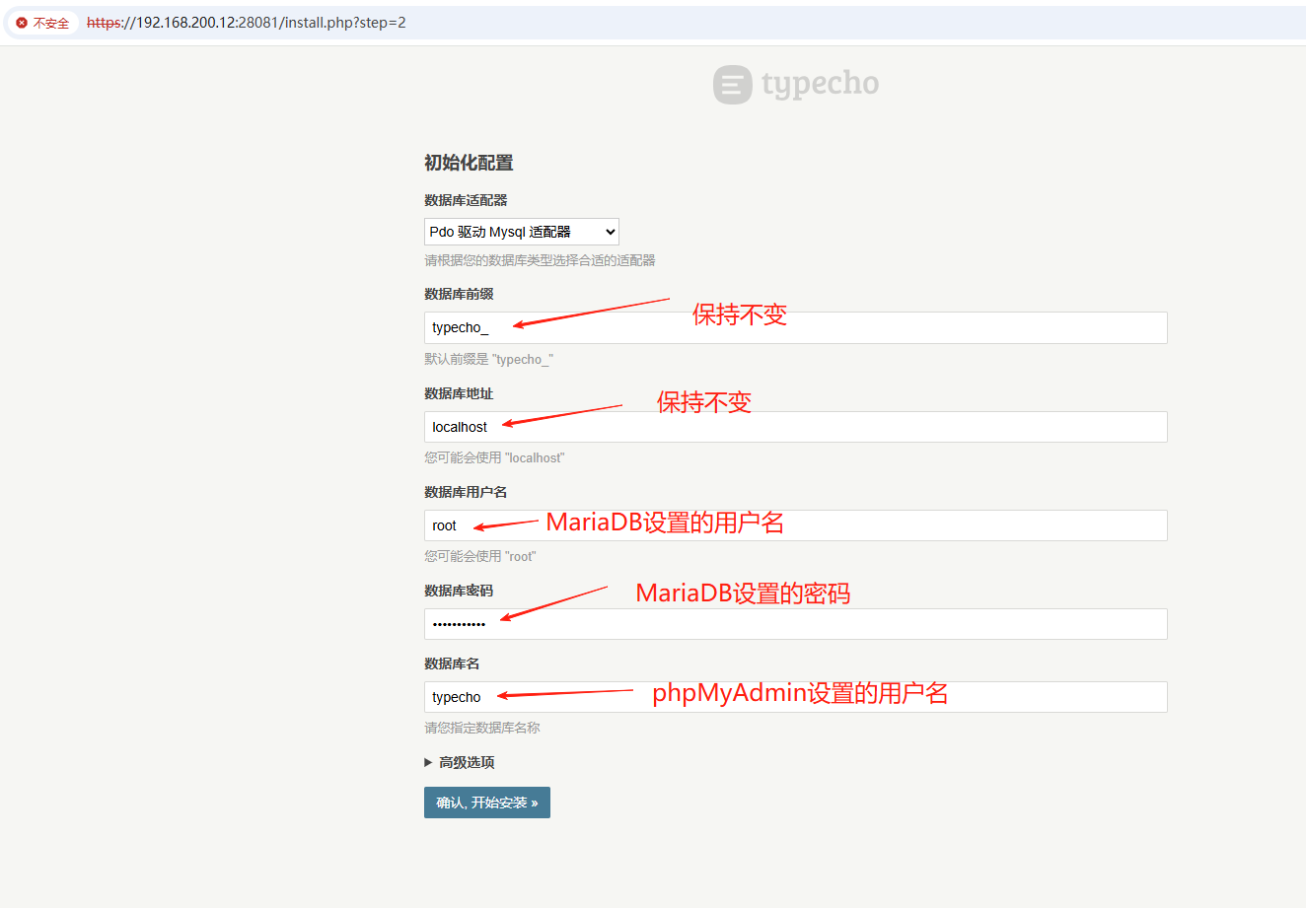Viewport: 1306px width, 908px height.
Task: Click the typecho logo
Action: tap(796, 85)
